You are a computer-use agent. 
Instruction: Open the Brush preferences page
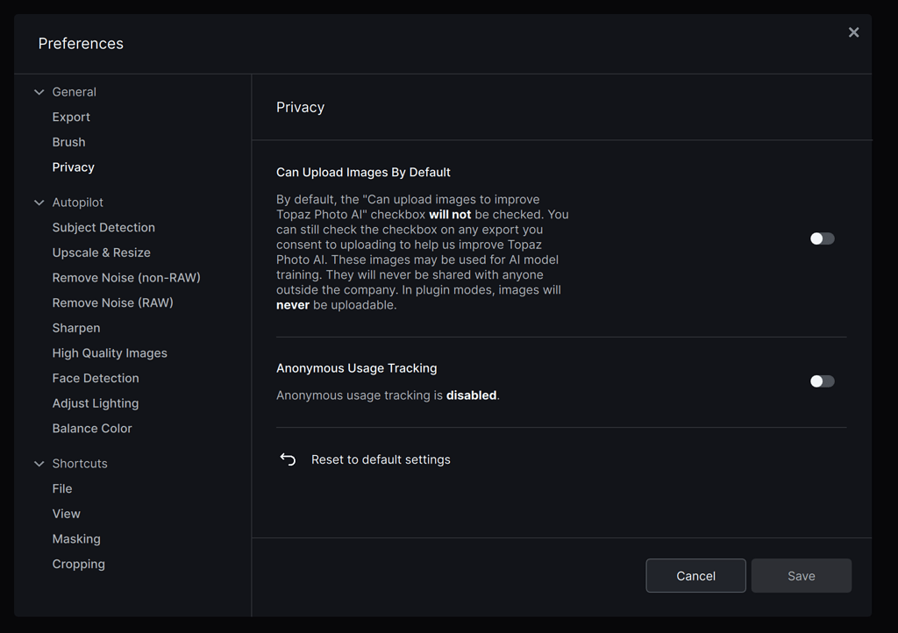(68, 141)
